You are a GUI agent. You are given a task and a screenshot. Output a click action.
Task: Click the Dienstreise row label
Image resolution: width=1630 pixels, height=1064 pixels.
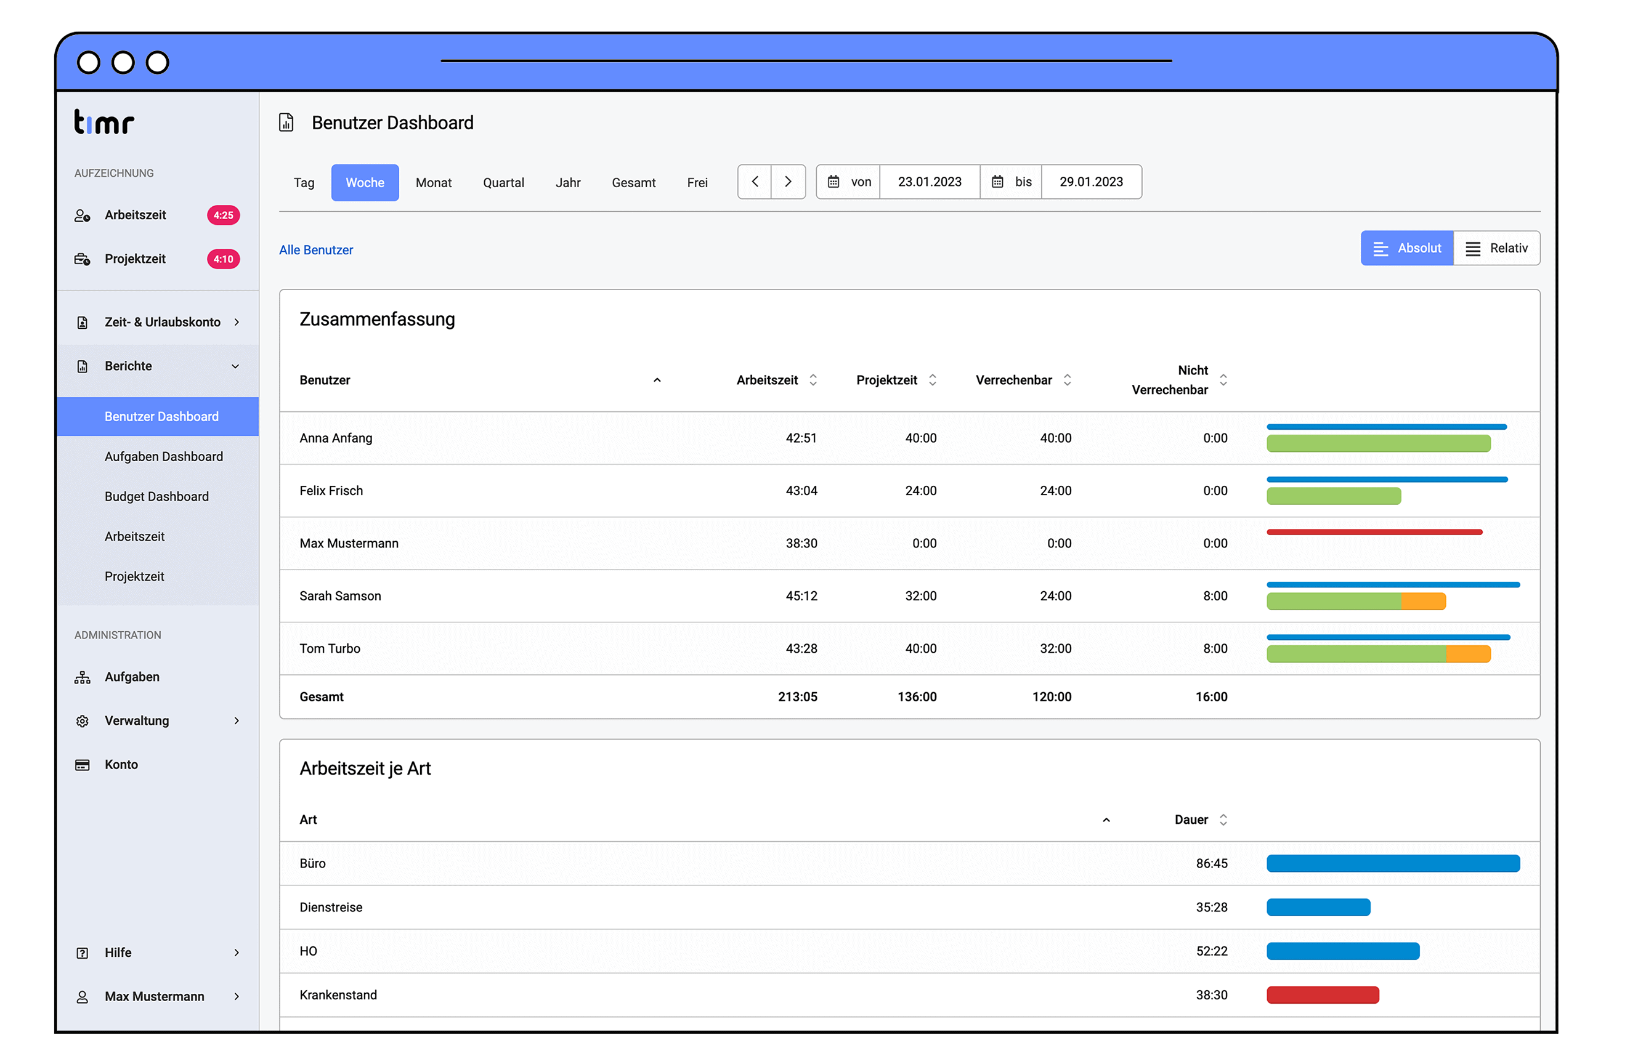(331, 908)
